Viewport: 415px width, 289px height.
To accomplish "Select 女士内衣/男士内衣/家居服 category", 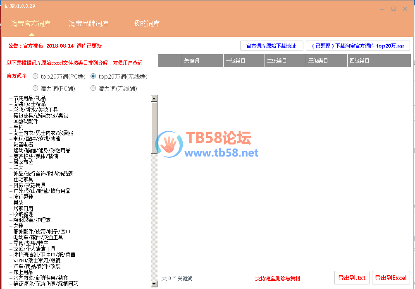I will click(43, 133).
